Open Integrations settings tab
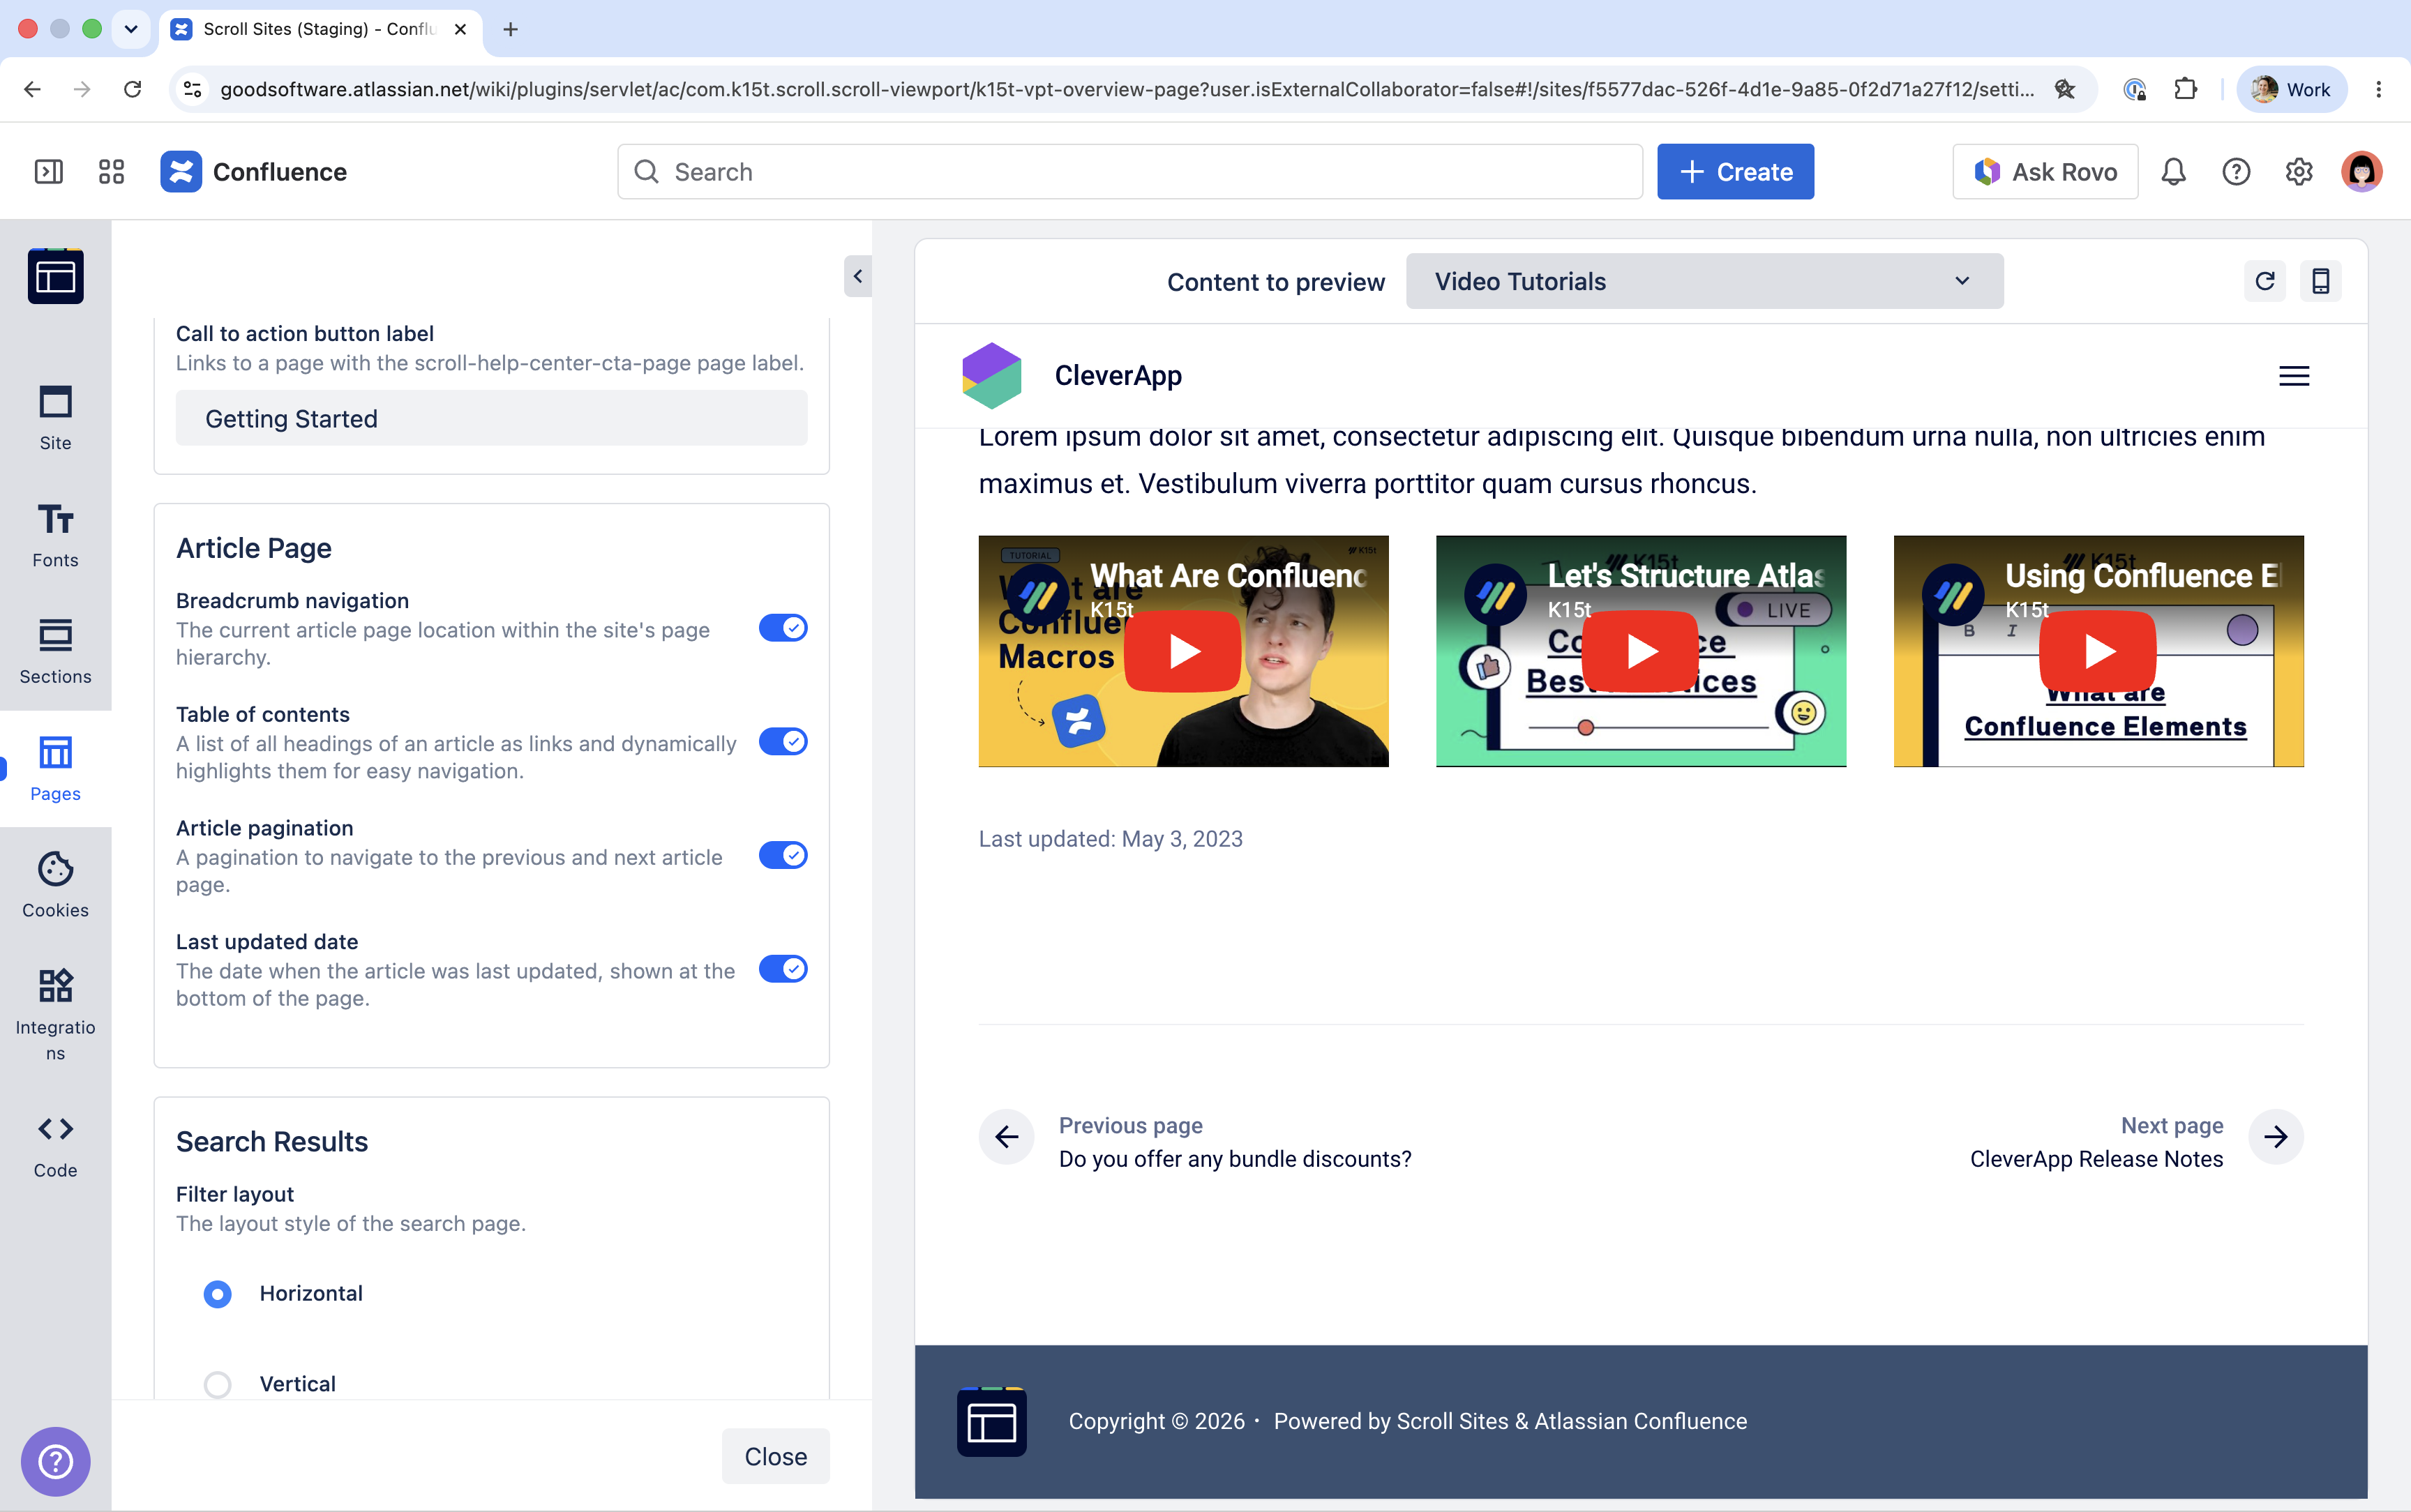The height and width of the screenshot is (1512, 2411). [x=56, y=1015]
